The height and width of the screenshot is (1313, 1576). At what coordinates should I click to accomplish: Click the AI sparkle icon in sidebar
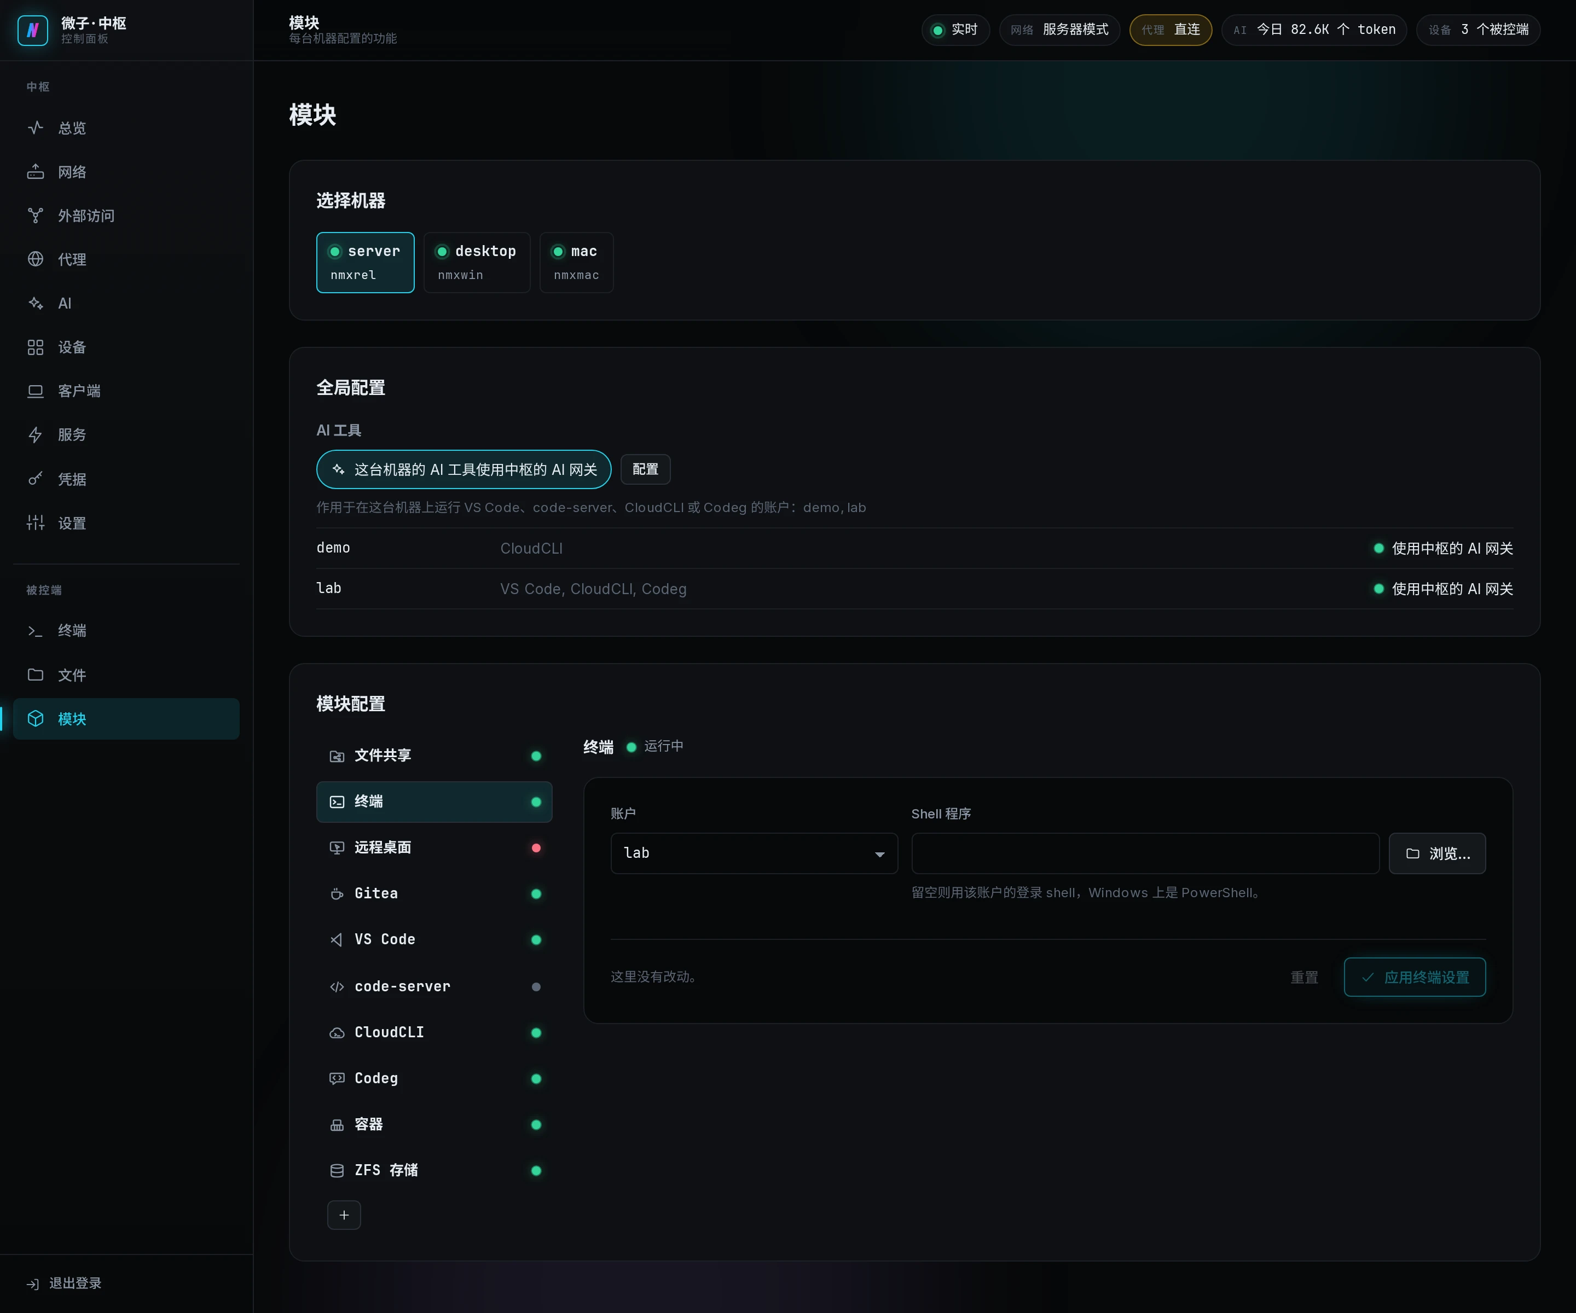[x=35, y=303]
